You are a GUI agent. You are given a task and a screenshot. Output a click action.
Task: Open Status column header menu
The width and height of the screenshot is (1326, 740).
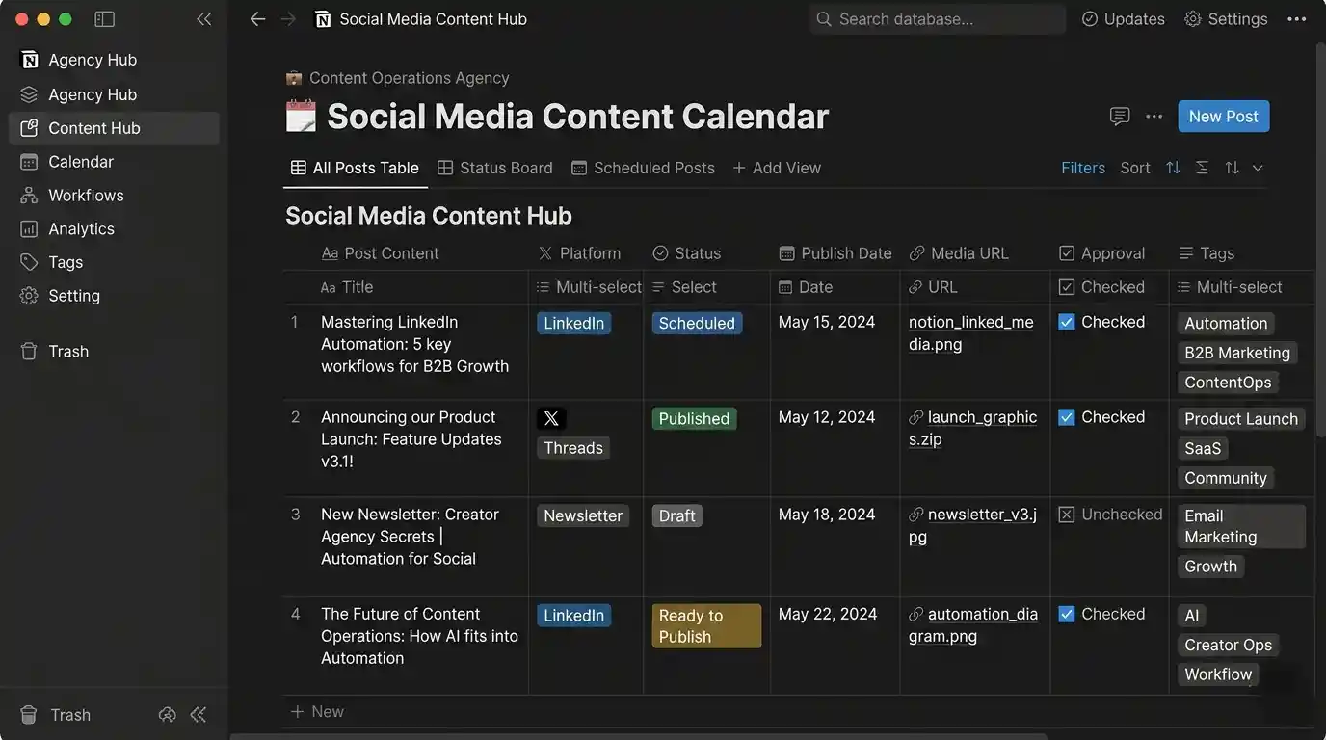pyautogui.click(x=687, y=253)
